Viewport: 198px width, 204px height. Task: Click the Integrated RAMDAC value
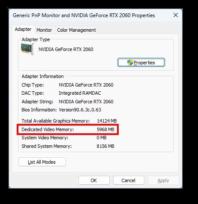click(x=80, y=93)
